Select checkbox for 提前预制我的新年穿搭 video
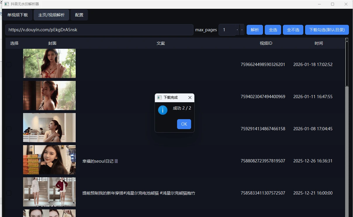353x217 pixels. 9,193
